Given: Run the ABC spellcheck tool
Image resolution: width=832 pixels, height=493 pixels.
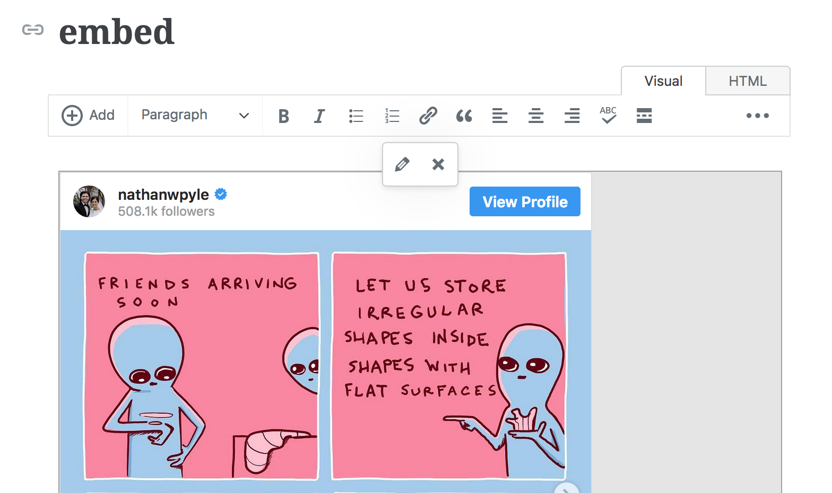Looking at the screenshot, I should click(608, 115).
